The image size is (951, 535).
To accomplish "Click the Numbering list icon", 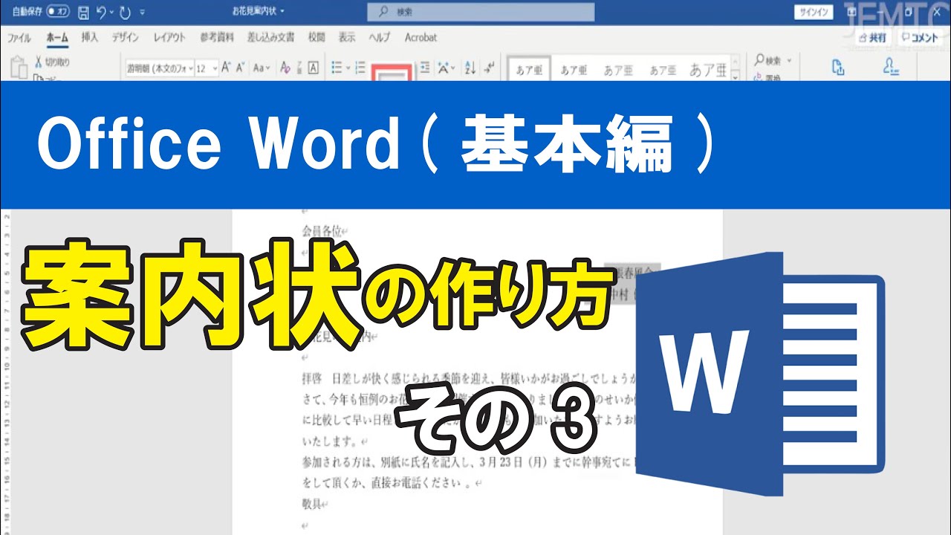I will tap(360, 68).
